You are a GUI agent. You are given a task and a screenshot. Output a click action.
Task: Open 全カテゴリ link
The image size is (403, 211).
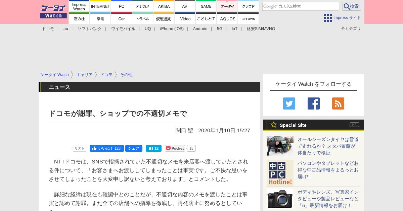click(x=351, y=28)
